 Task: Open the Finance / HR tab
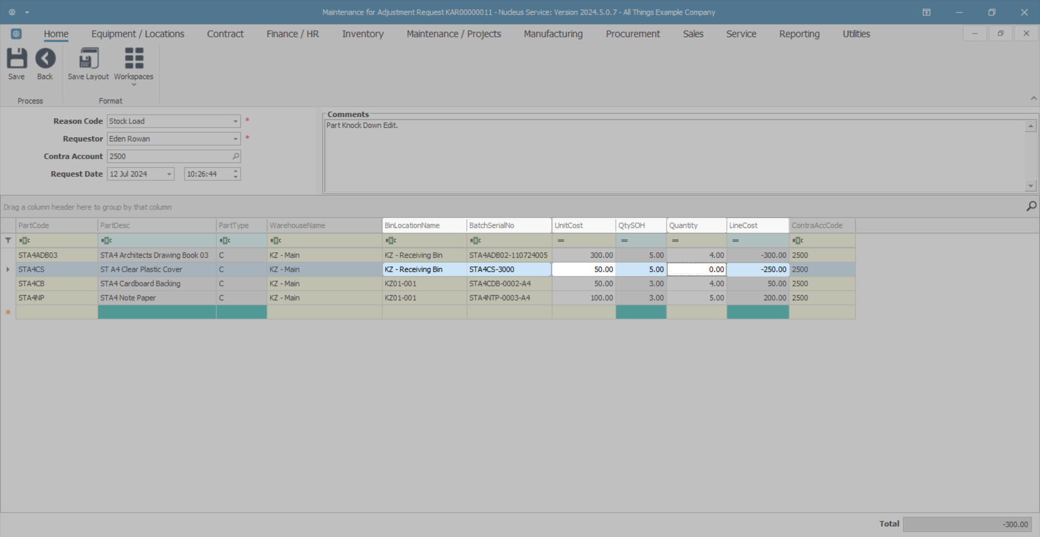292,34
